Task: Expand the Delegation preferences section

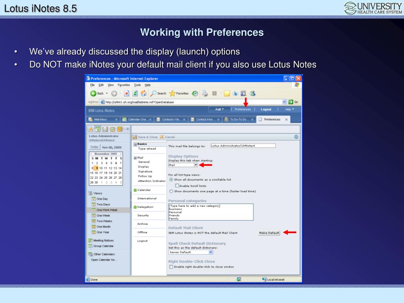Action: pos(135,207)
